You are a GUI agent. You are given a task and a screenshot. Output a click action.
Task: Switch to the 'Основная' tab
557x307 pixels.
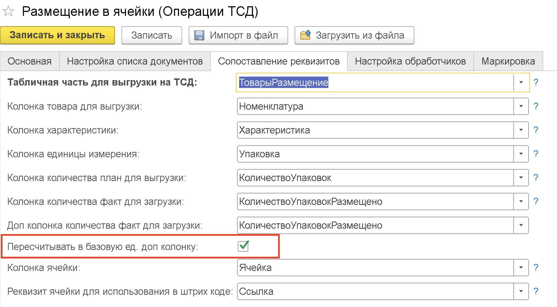pos(30,61)
